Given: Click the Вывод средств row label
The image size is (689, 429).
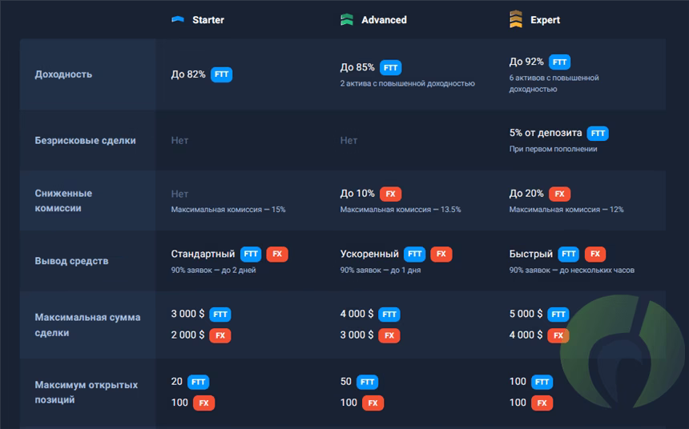Looking at the screenshot, I should [x=71, y=261].
